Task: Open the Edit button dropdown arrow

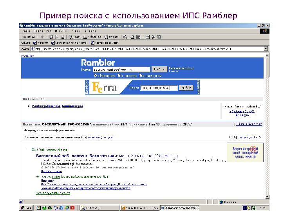Action: 143,37
